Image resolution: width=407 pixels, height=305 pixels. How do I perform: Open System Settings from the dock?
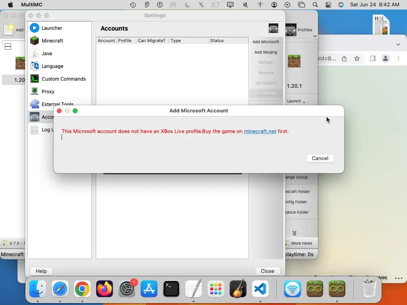127,289
